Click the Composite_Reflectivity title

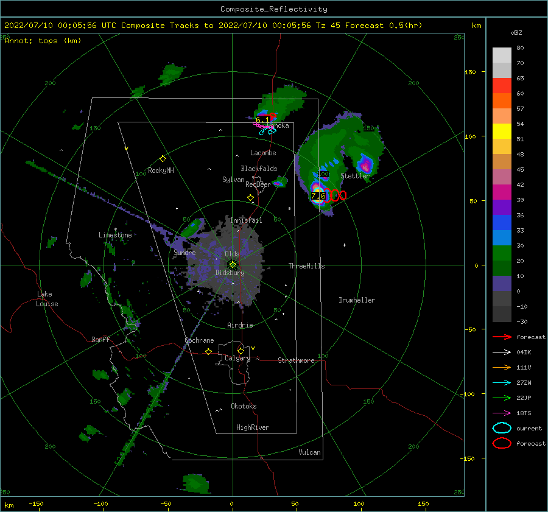coord(274,9)
